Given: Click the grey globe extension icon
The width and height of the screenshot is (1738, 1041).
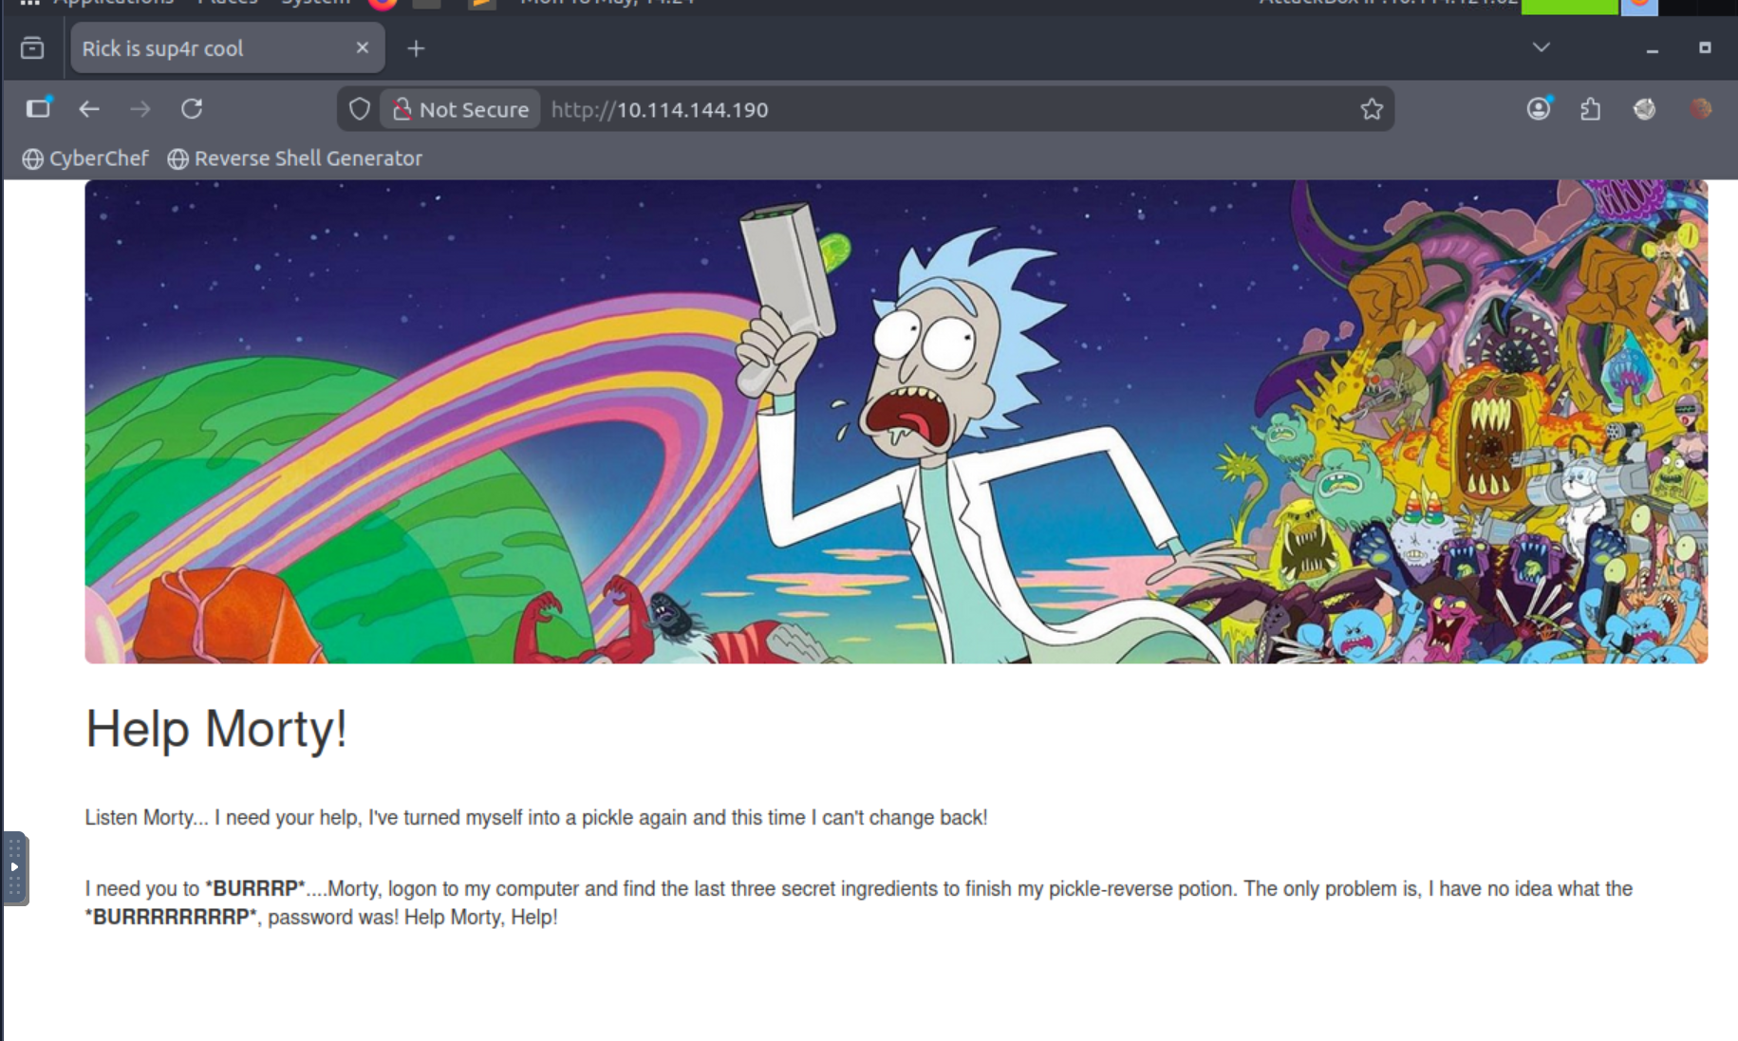Looking at the screenshot, I should [1645, 109].
